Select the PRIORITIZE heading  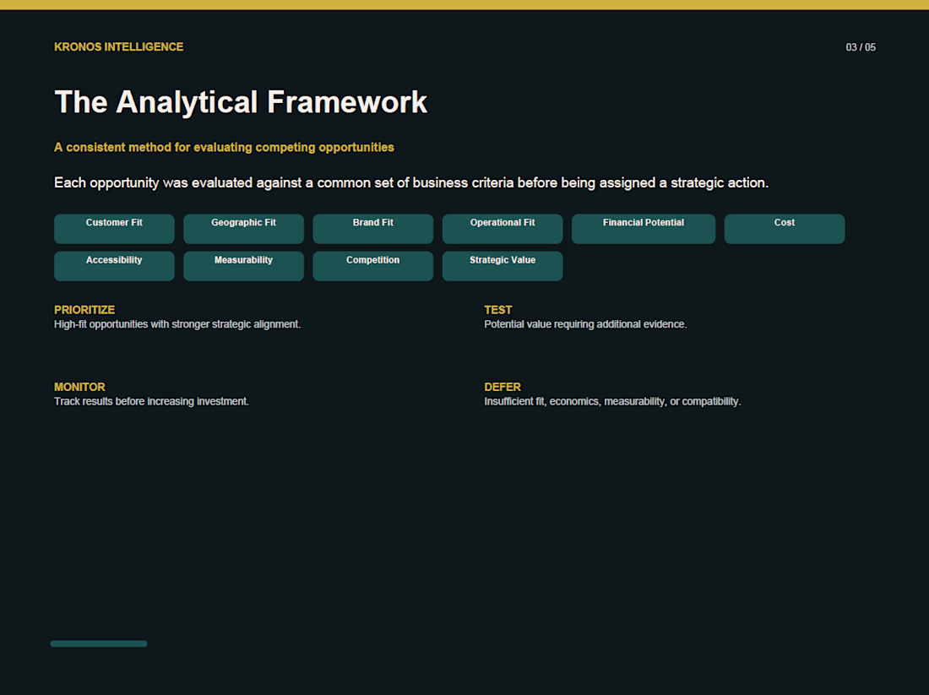(84, 310)
